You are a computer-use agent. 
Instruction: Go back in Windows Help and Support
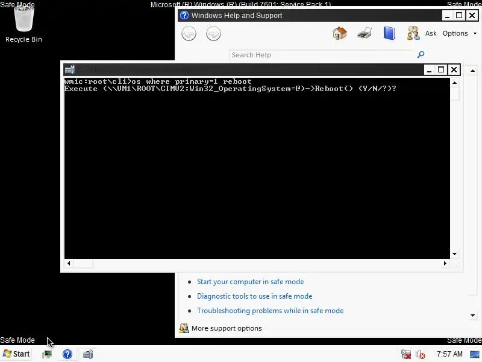click(189, 33)
